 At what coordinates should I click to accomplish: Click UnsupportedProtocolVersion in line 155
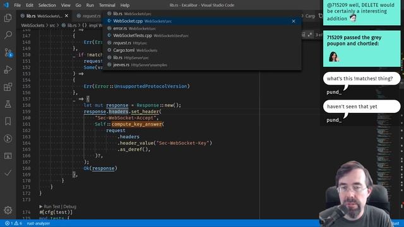[150, 86]
